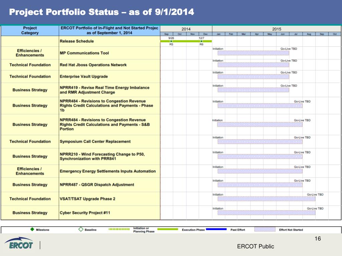Select NPRR419 Revise Real Time Energy Imbalance
342x256 pixels.
click(x=105, y=90)
